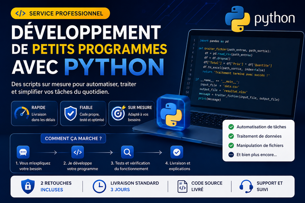Screen dimensions: 305x203
Task: Click 'Vous m'expliquez votre besoin' step text
Action: (x=33, y=166)
